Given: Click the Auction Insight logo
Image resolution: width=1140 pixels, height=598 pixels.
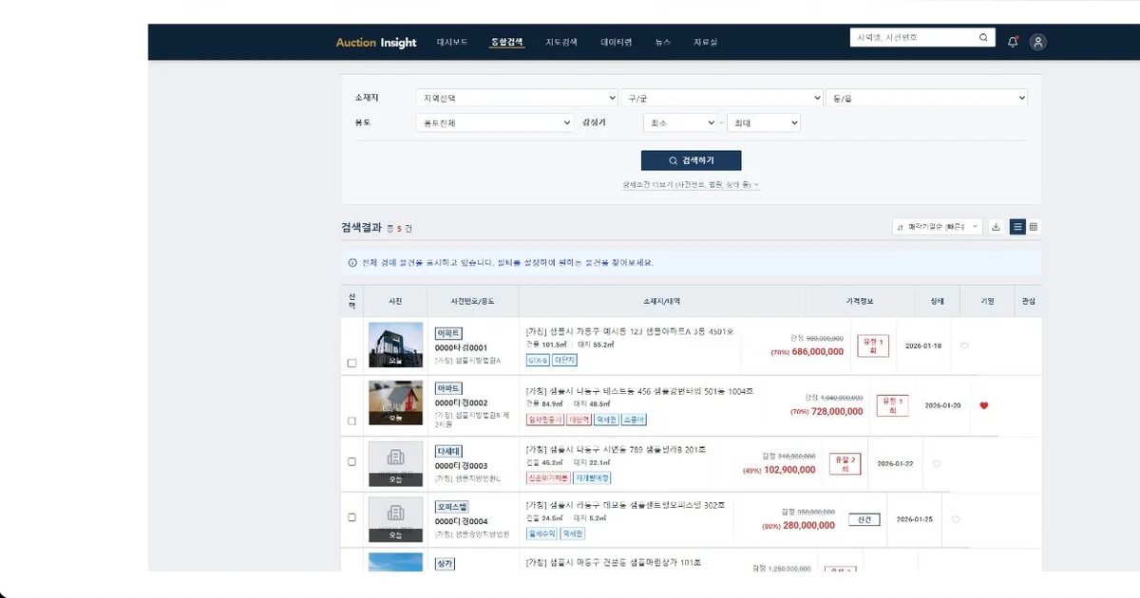Looking at the screenshot, I should click(x=376, y=43).
